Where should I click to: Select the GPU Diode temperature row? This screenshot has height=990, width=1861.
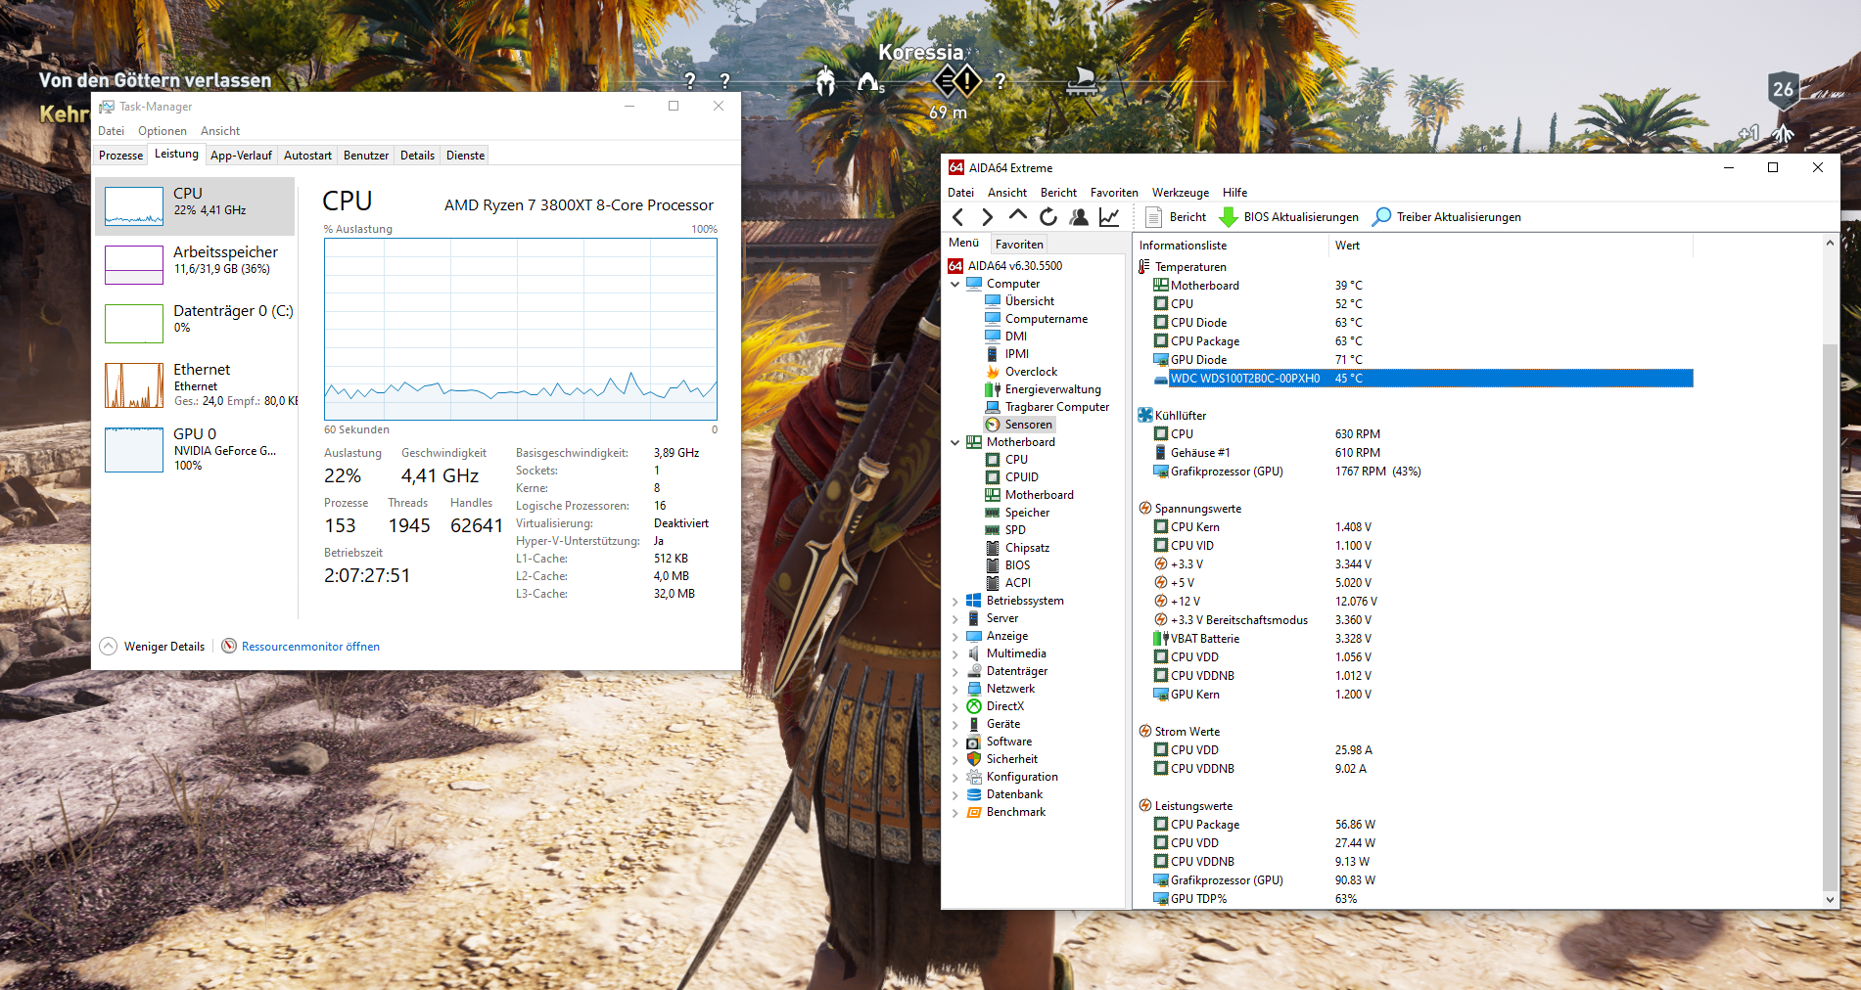(1422, 360)
